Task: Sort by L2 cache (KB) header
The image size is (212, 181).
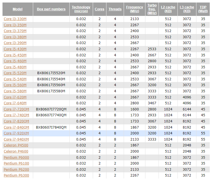Action: coord(168,9)
